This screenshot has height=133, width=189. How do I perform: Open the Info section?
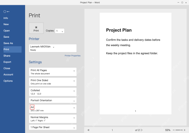pos(6,18)
